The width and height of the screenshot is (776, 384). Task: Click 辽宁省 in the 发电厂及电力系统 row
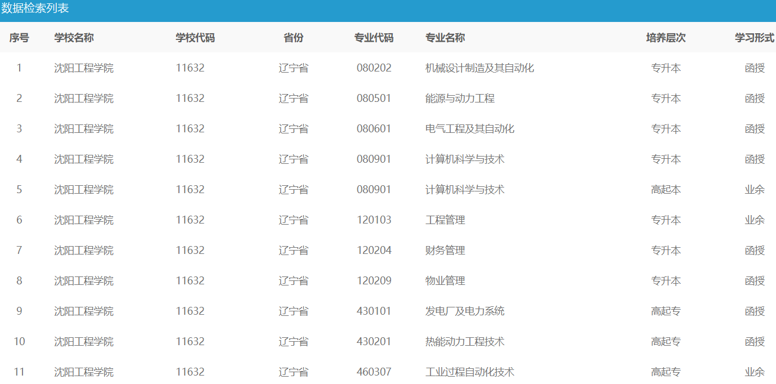click(294, 311)
